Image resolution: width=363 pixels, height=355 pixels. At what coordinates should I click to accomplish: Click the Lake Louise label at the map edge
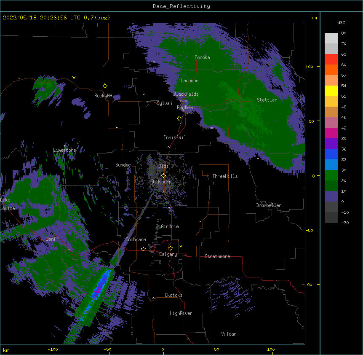point(8,204)
